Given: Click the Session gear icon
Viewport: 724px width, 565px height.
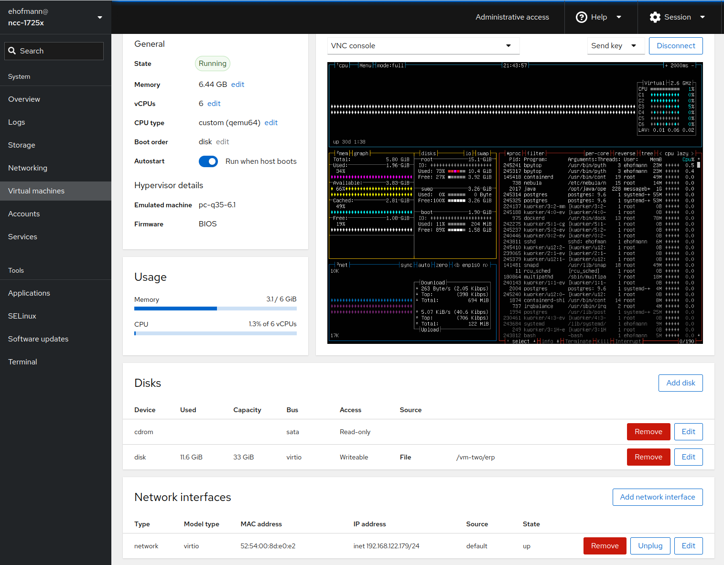Looking at the screenshot, I should pos(655,17).
